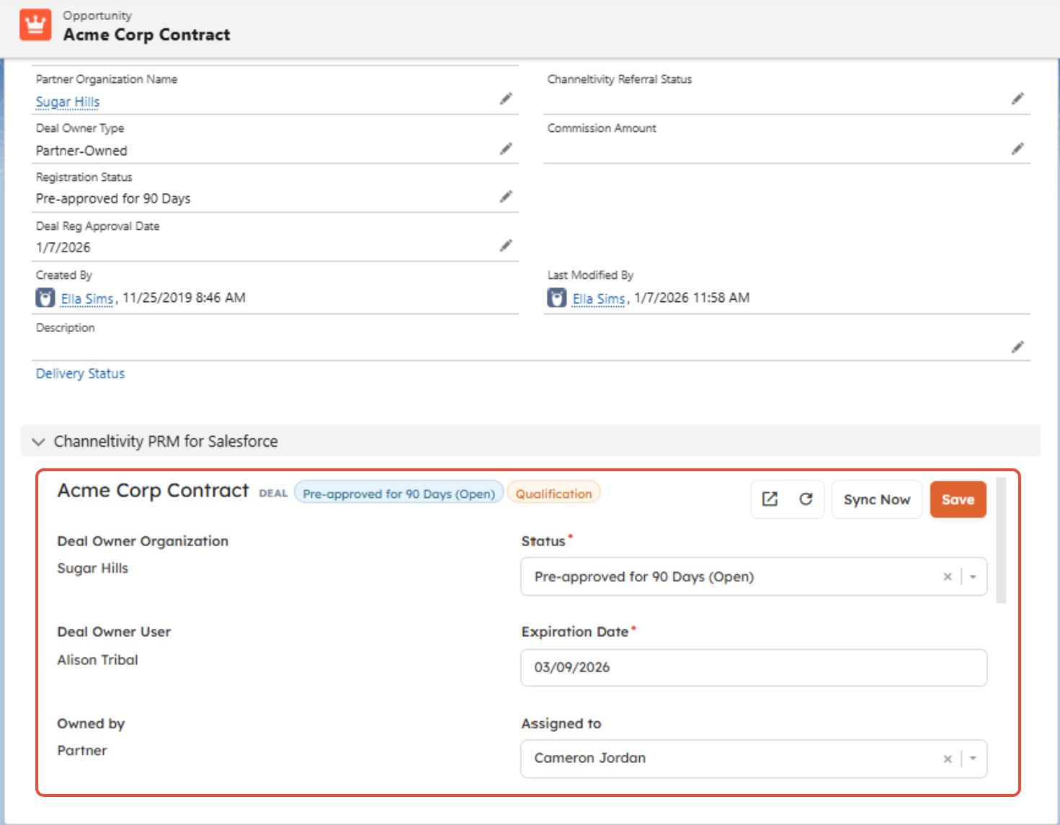Click the Partner value under Owned by
The height and width of the screenshot is (825, 1060).
click(82, 751)
